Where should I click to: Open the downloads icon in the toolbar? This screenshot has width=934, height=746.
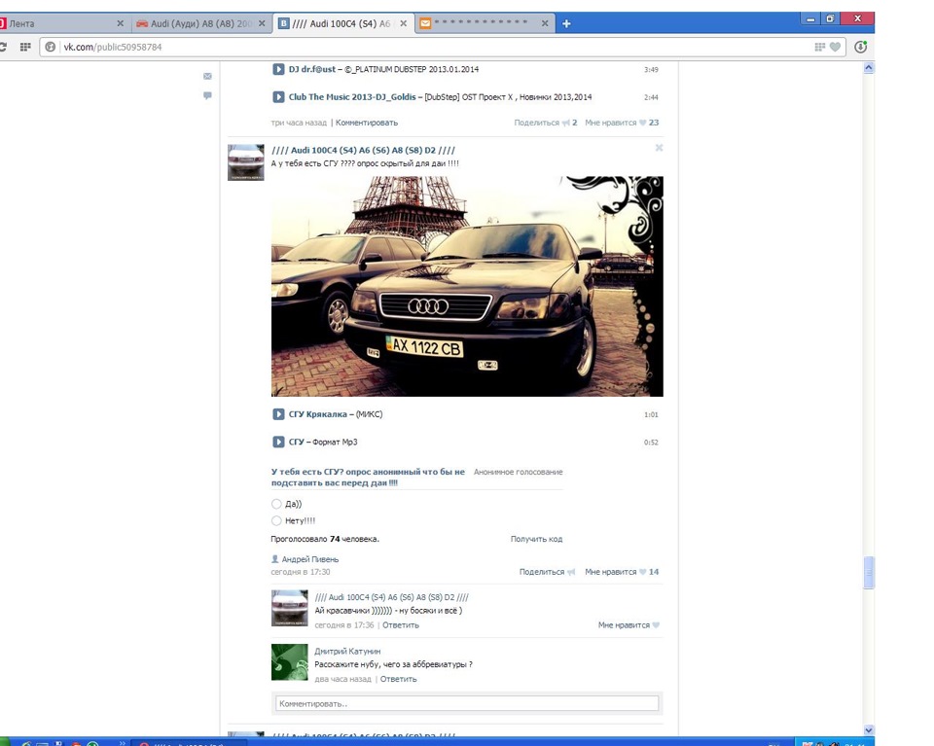tap(860, 47)
